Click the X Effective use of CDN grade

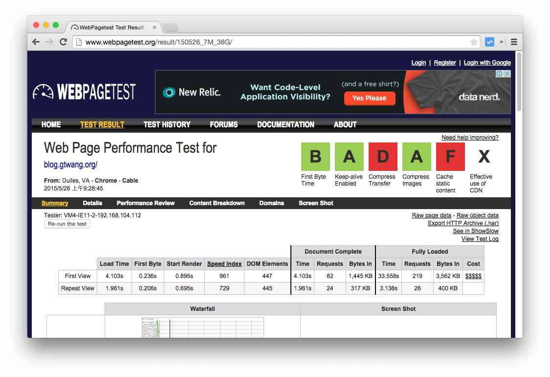pyautogui.click(x=483, y=157)
